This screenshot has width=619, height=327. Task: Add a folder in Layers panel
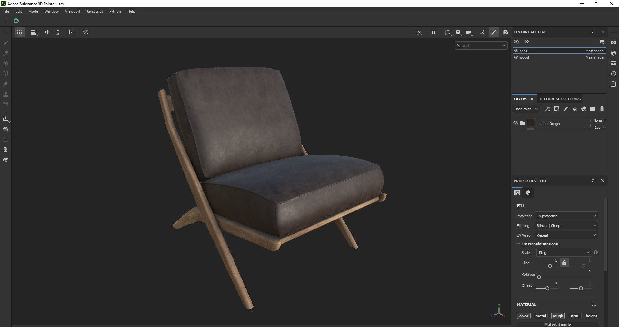tap(593, 109)
